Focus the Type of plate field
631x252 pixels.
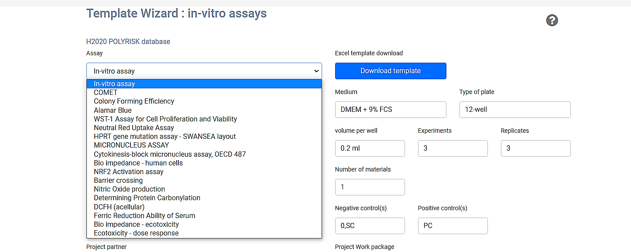pos(514,110)
